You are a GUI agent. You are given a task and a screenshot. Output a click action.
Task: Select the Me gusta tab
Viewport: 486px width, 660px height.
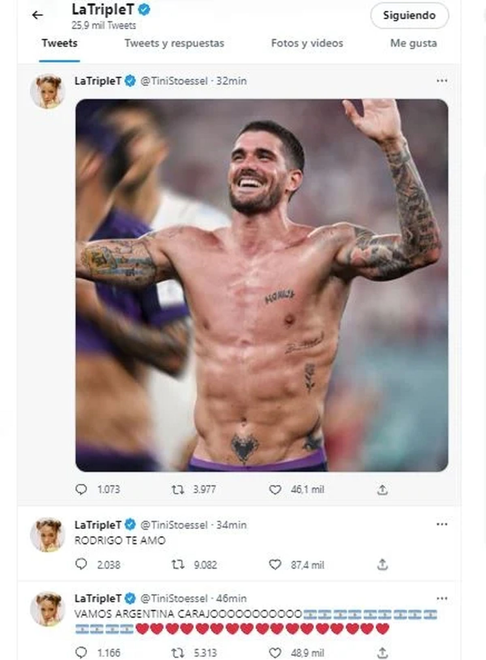[x=414, y=43]
